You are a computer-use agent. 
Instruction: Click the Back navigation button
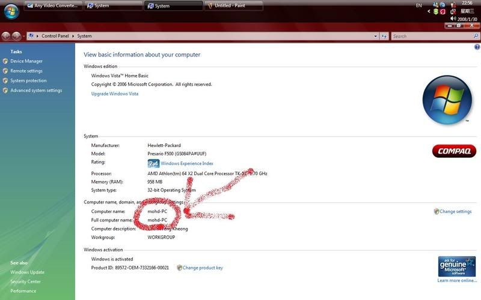(6, 36)
